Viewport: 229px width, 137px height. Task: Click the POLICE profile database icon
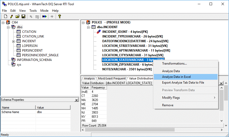[88, 22]
